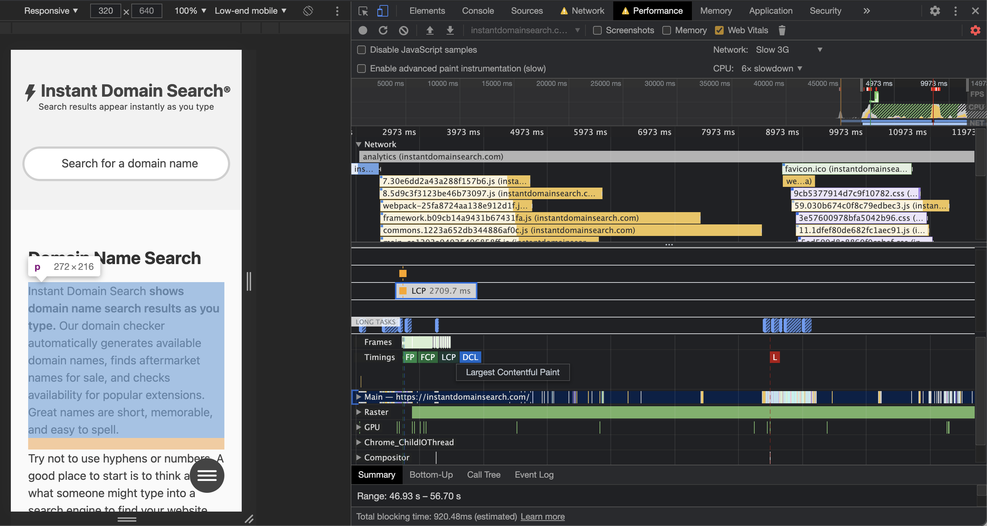The width and height of the screenshot is (987, 526).
Task: Open the CPU 6x slowdown dropdown
Action: coord(772,69)
